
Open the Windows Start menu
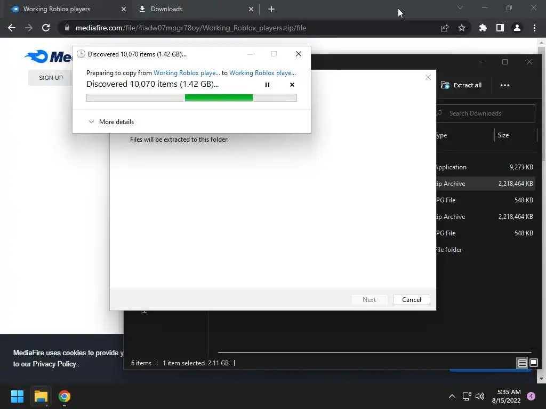(17, 396)
